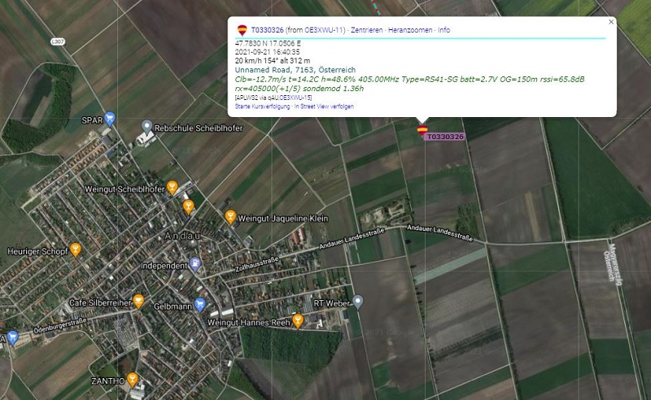Click the Heranzoomen link
The height and width of the screenshot is (400, 651).
(x=410, y=30)
